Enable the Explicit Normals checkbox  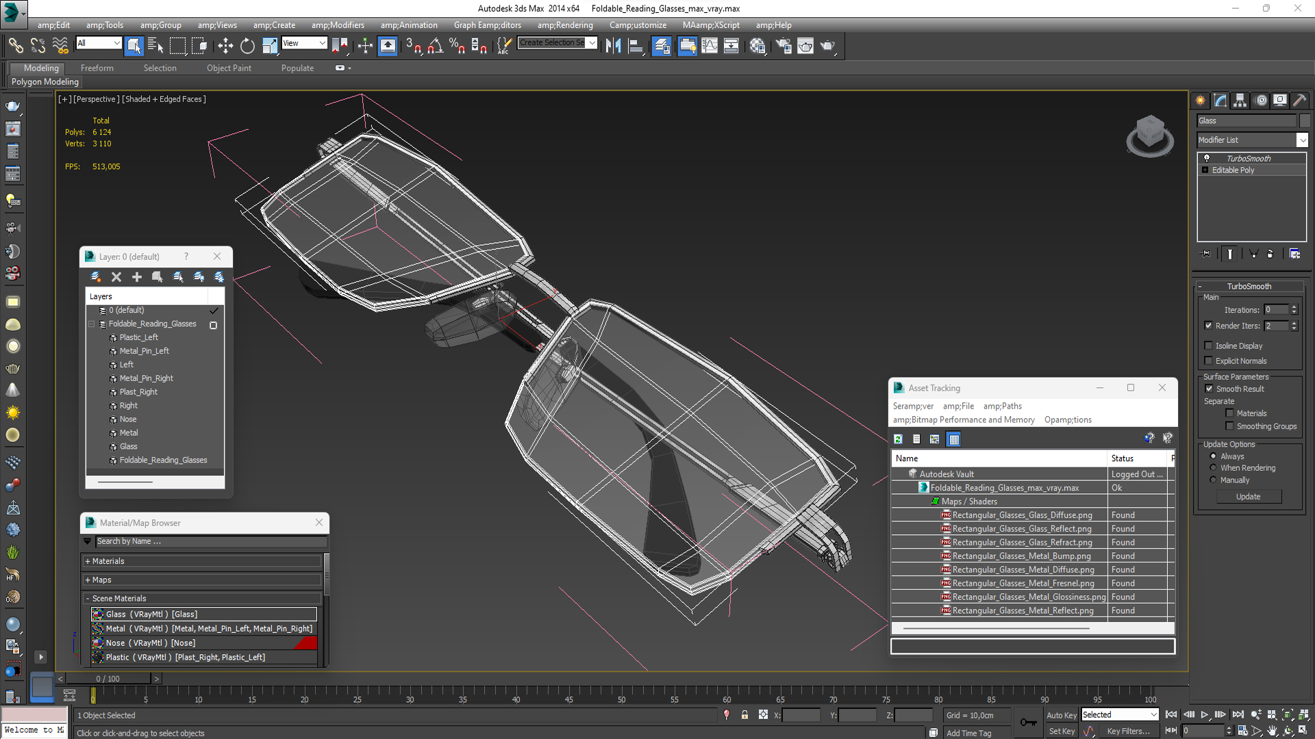tap(1209, 361)
